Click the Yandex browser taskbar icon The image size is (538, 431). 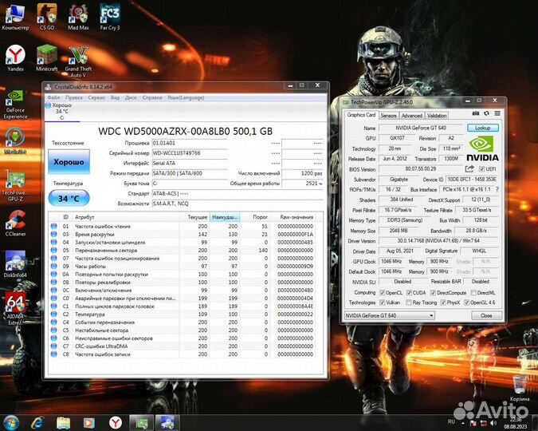(x=116, y=422)
